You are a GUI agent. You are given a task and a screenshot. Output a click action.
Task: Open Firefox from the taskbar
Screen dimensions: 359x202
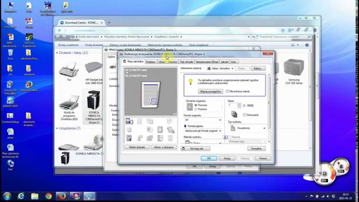click(x=62, y=196)
